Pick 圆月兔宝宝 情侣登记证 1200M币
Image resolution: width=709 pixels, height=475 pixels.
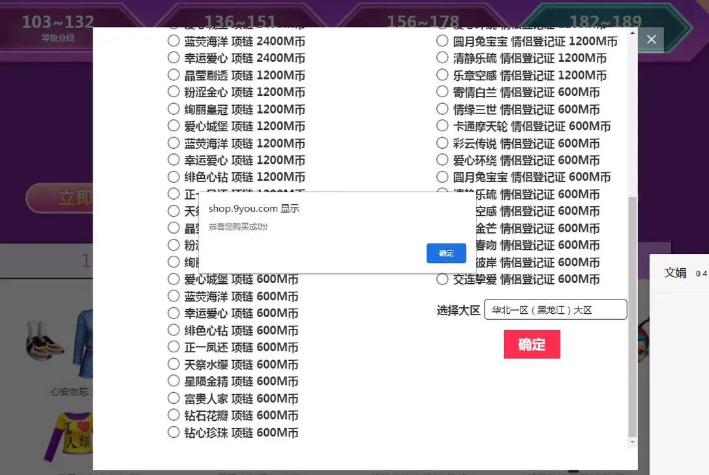point(442,40)
